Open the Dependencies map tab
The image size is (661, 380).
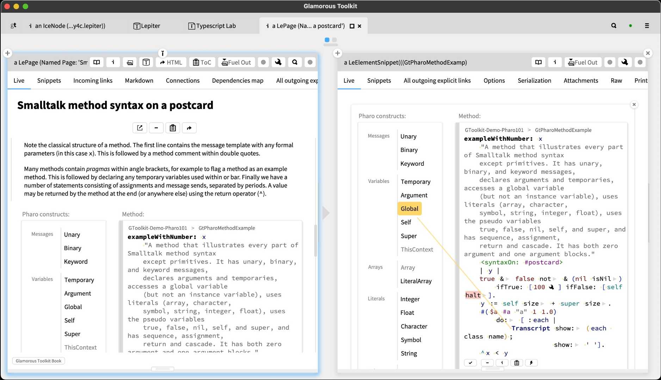[238, 81]
